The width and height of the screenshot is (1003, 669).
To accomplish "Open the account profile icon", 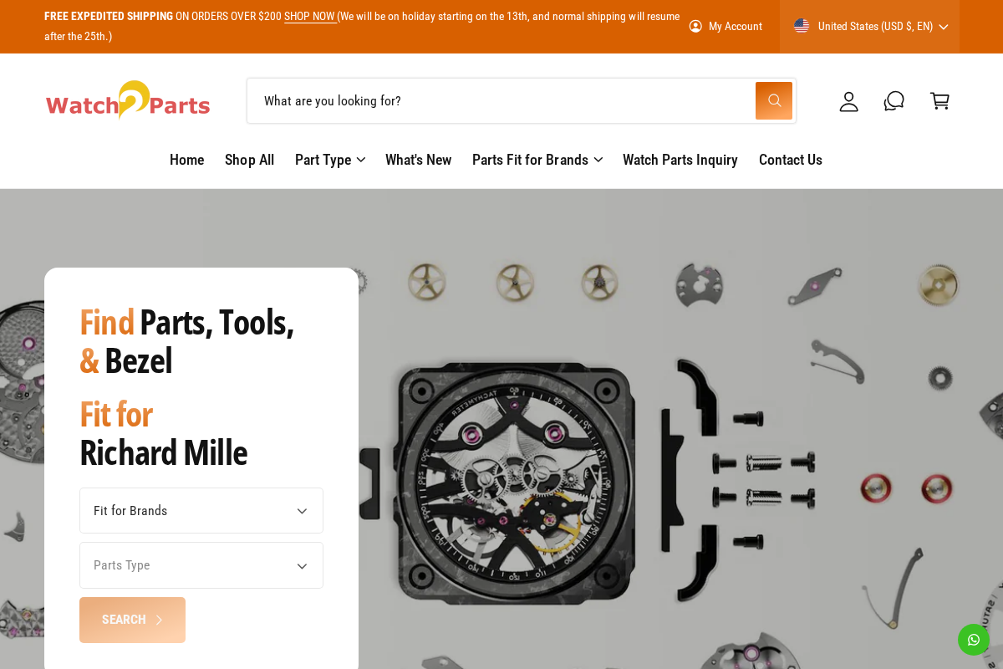I will tap(848, 101).
